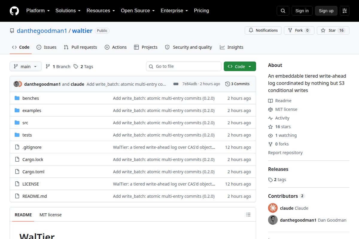Image resolution: width=359 pixels, height=239 pixels.
Task: Click the clock icon beside 3 Commits
Action: pos(228,84)
